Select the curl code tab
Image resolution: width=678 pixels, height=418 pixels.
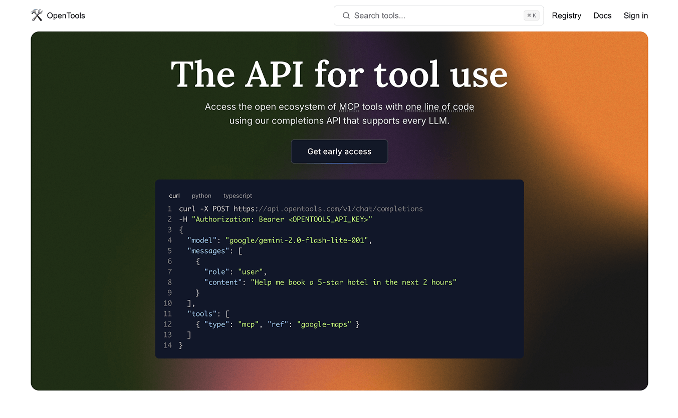[174, 196]
